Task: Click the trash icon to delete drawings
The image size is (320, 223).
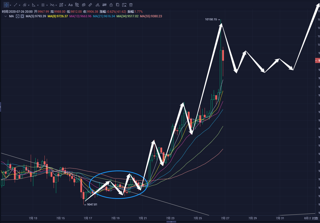Action: pyautogui.click(x=131, y=5)
